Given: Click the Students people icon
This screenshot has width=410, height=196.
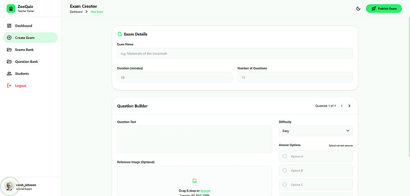Looking at the screenshot, I should [9, 74].
